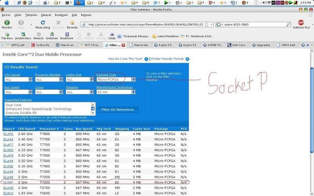Open the Processor Number dropdown
Image resolution: width=314 pixels, height=196 pixels.
tap(49, 80)
